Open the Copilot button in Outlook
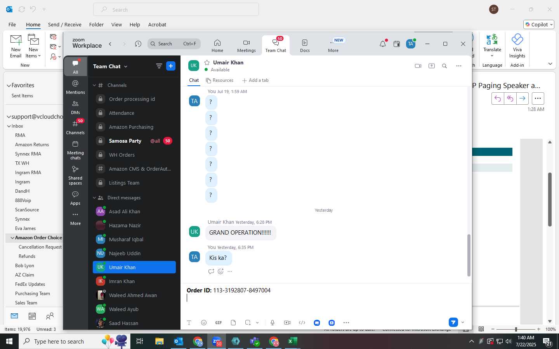This screenshot has height=349, width=559. [539, 24]
